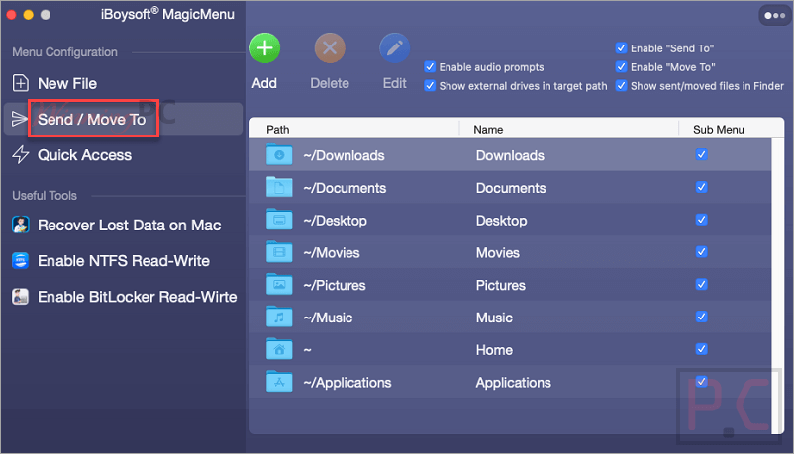The height and width of the screenshot is (454, 794).
Task: Toggle Sub Menu checkbox for Music
Action: point(701,317)
